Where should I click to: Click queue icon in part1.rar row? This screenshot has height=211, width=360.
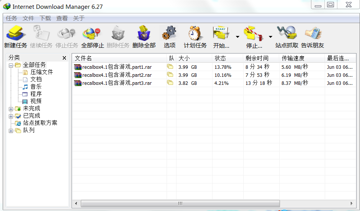point(170,67)
